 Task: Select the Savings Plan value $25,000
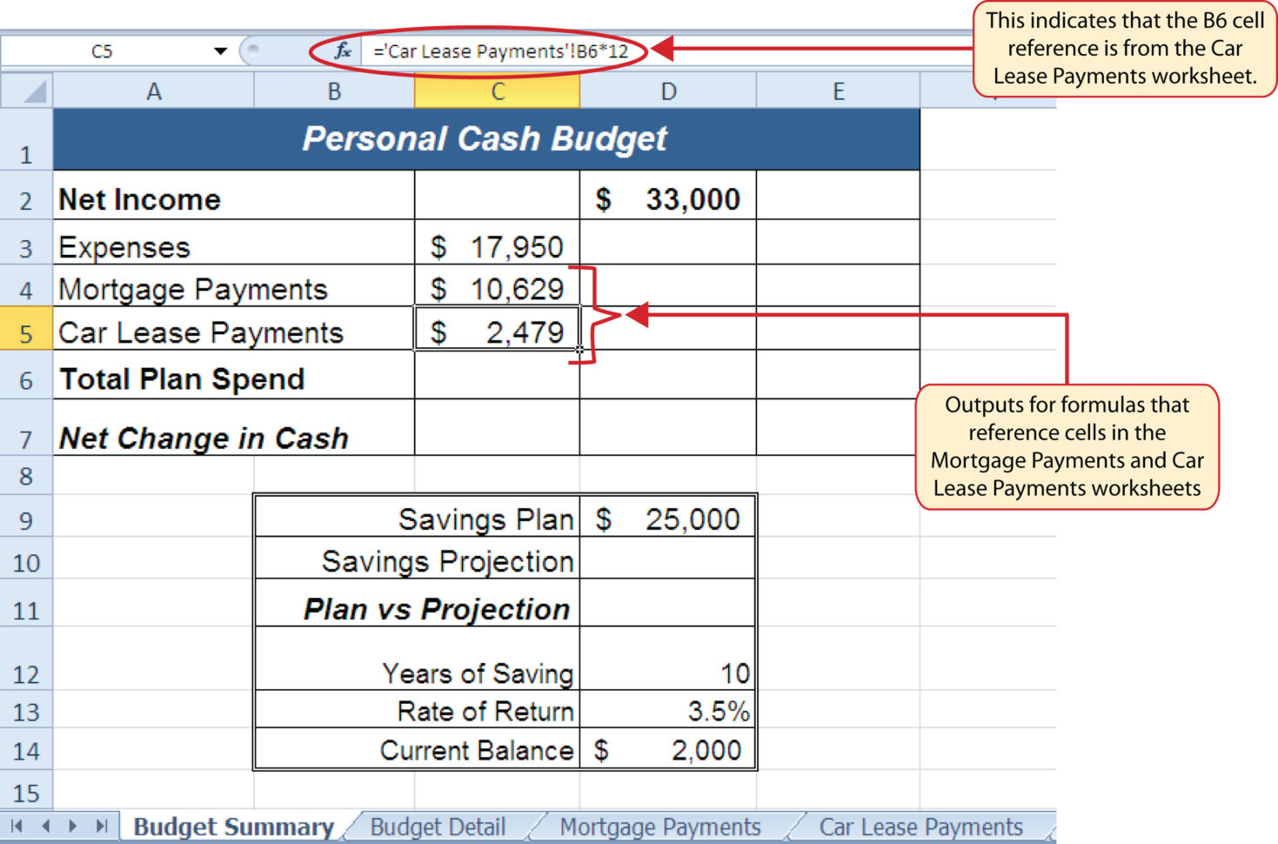[x=668, y=516]
